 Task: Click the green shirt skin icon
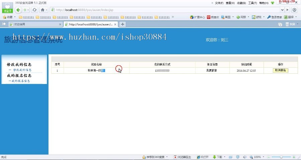click(x=273, y=3)
